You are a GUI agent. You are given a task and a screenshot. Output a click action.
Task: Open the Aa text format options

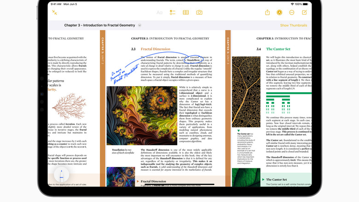tap(160, 13)
